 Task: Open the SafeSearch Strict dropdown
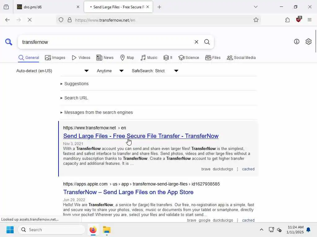pyautogui.click(x=155, y=71)
